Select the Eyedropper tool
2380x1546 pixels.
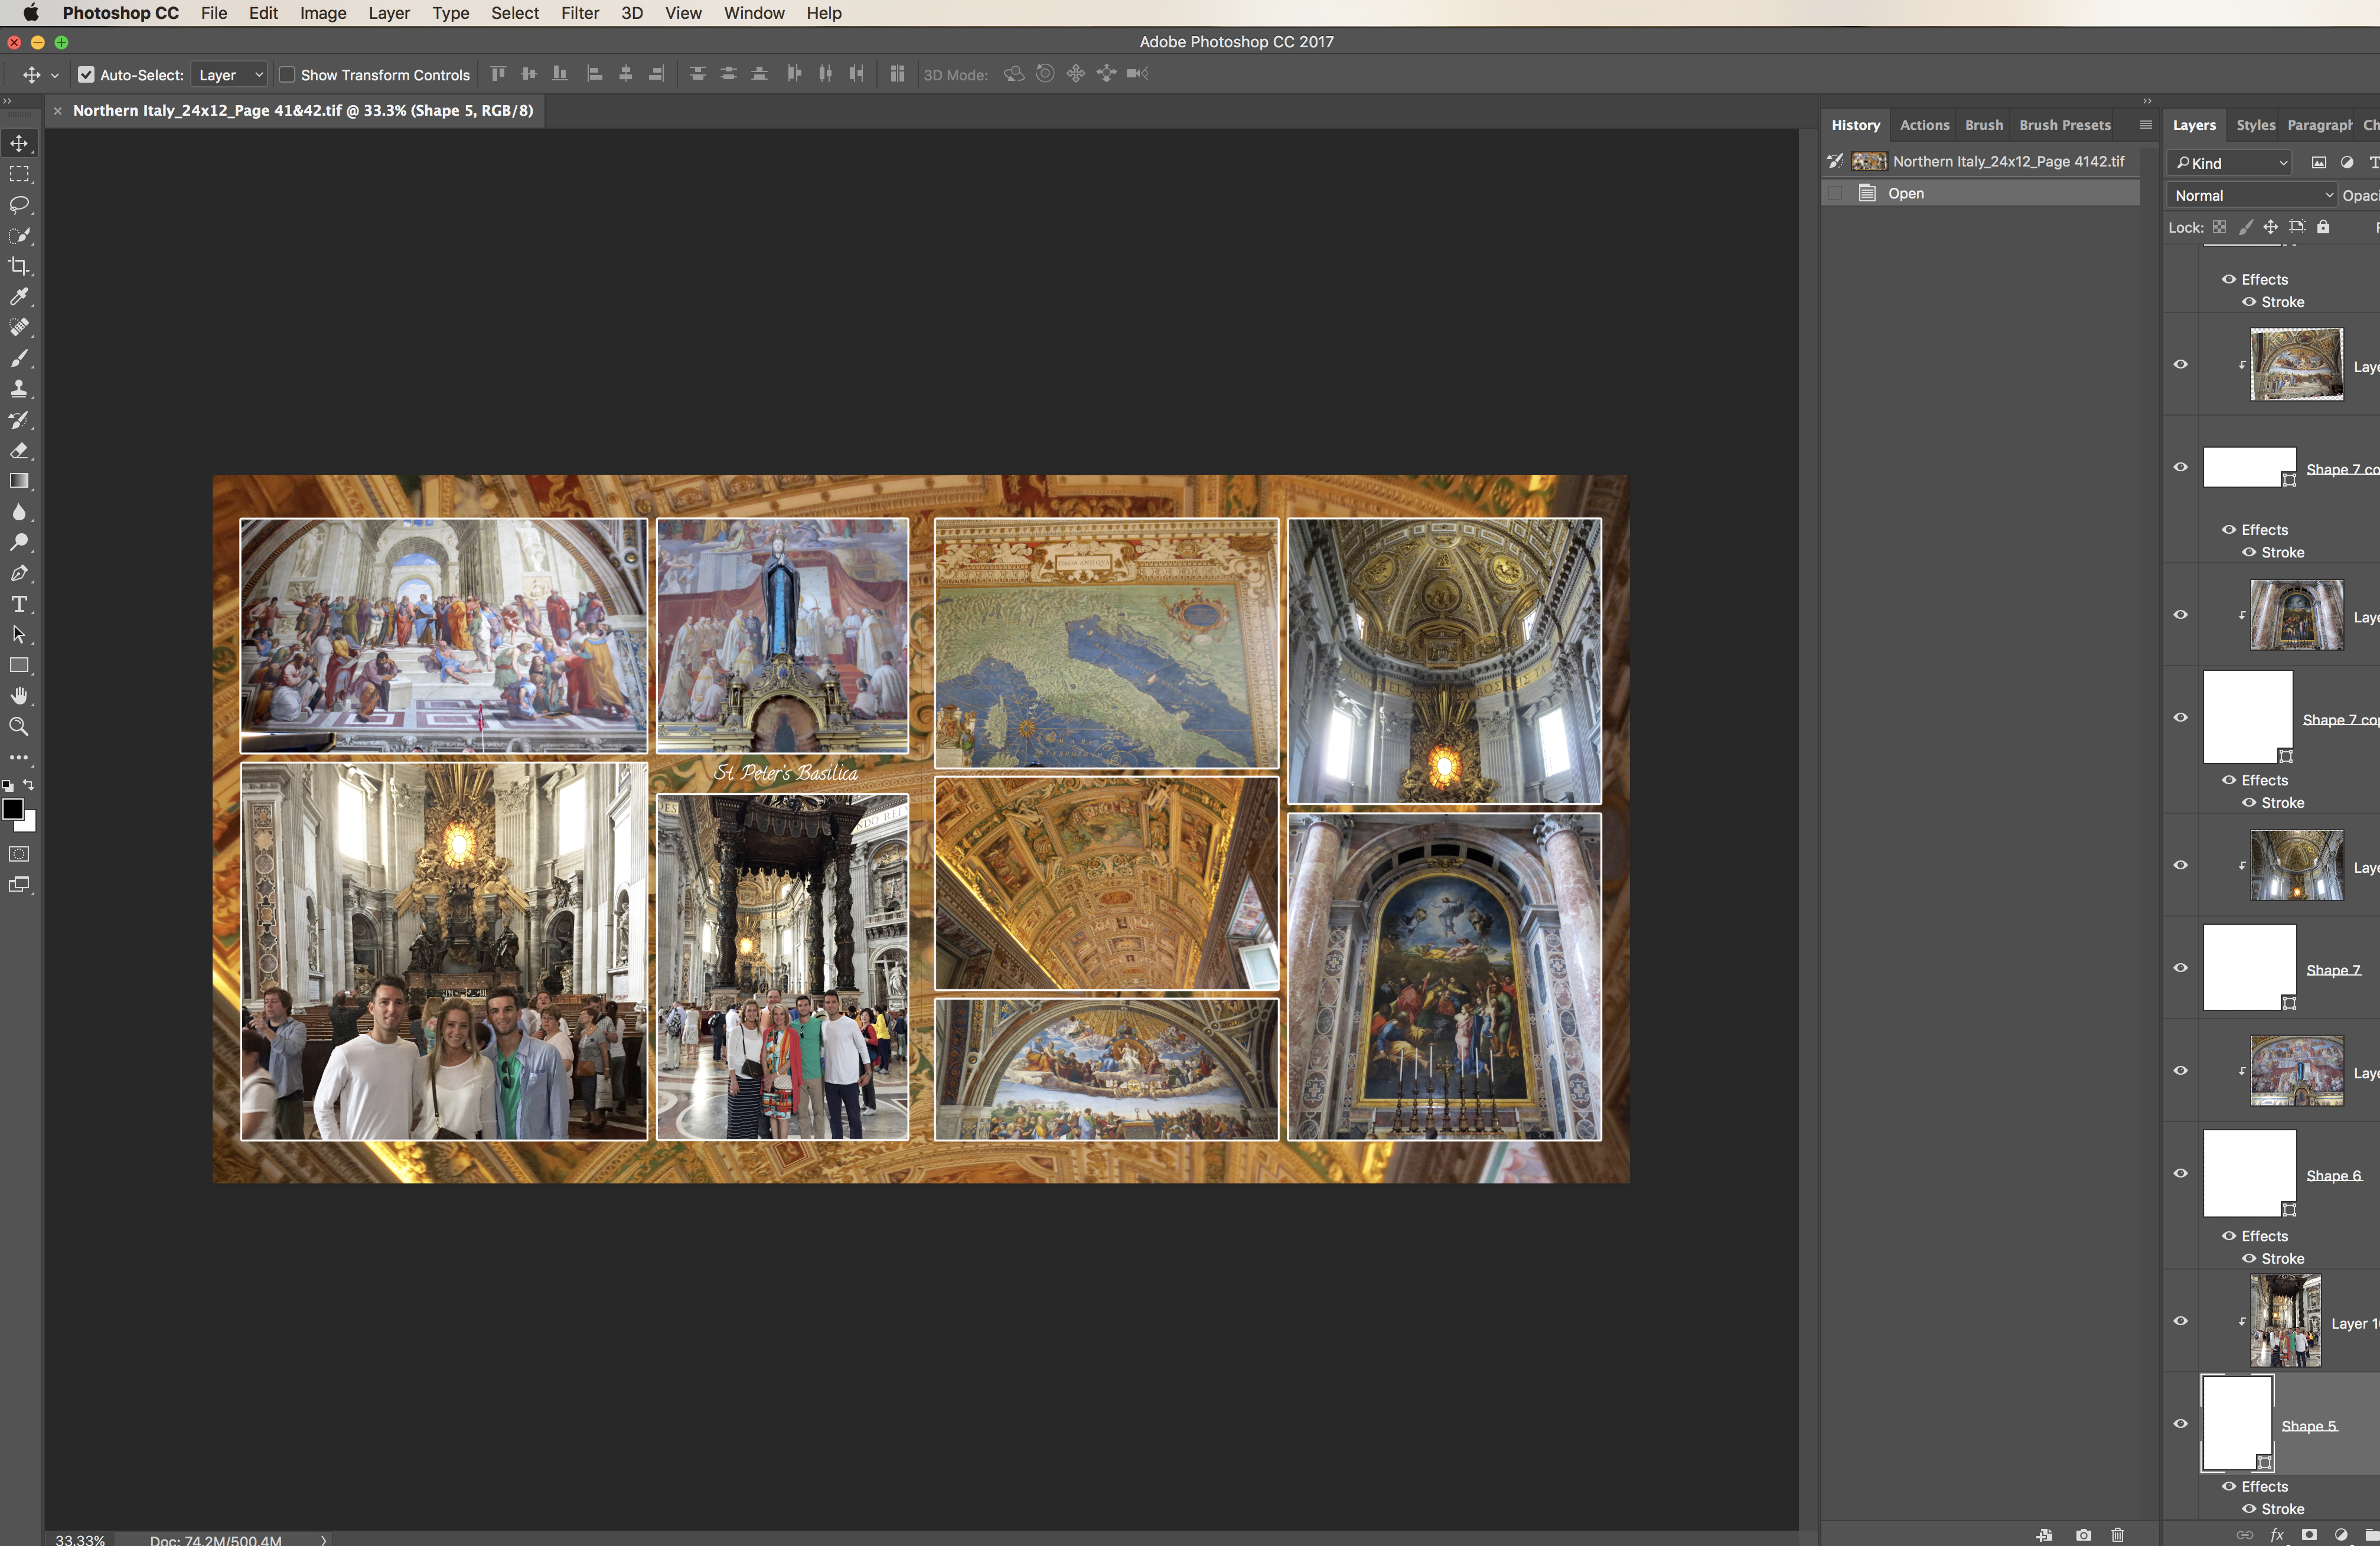[19, 297]
